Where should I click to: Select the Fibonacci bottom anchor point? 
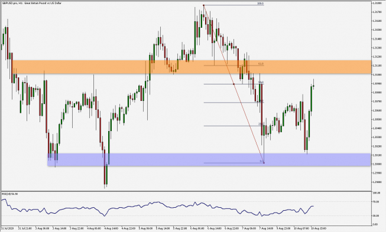264,163
